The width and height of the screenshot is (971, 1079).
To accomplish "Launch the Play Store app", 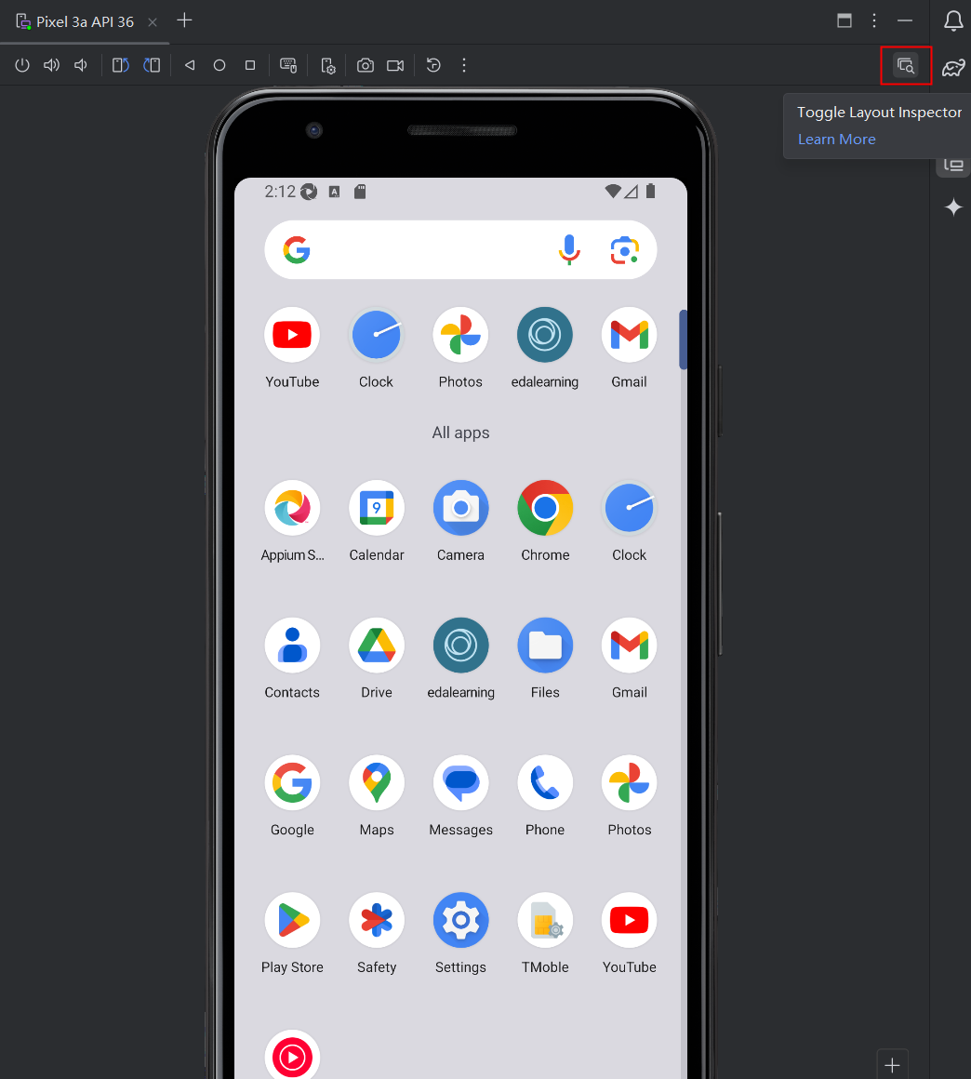I will [292, 935].
